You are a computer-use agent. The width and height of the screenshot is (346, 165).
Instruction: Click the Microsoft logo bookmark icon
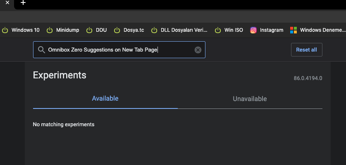pyautogui.click(x=294, y=30)
